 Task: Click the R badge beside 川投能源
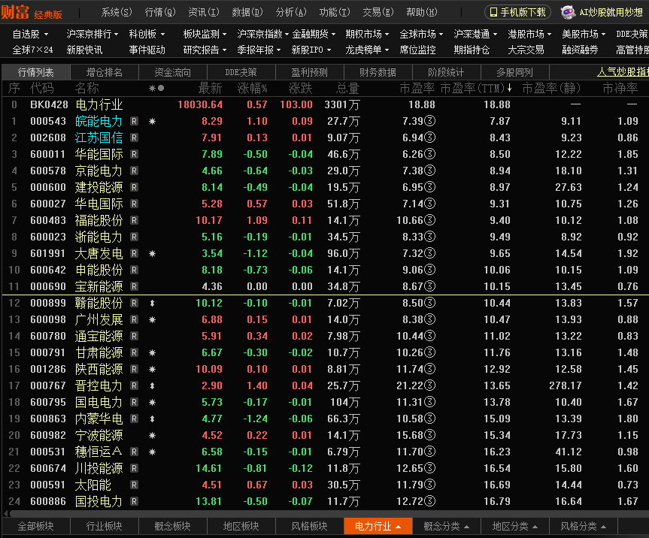tap(134, 469)
